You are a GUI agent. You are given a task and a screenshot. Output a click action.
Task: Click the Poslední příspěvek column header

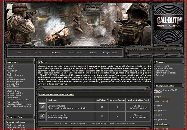138,100
